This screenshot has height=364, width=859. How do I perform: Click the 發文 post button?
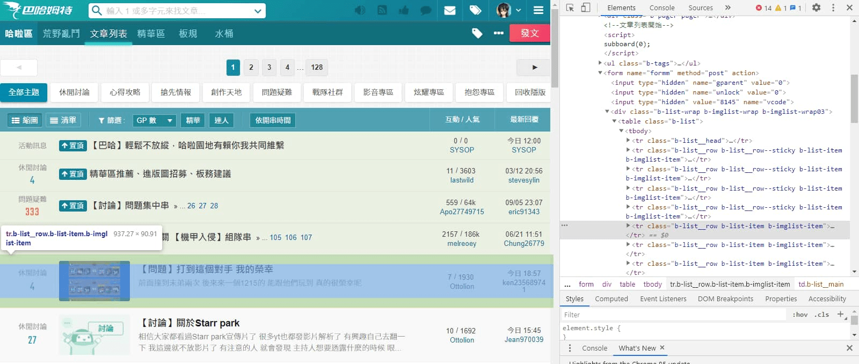tap(530, 33)
